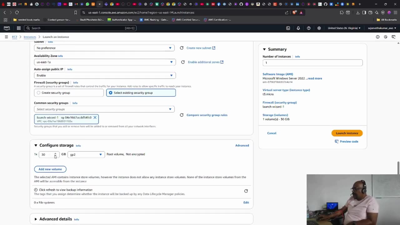
Task: Click the storage size stepper arrows
Action: pyautogui.click(x=55, y=154)
